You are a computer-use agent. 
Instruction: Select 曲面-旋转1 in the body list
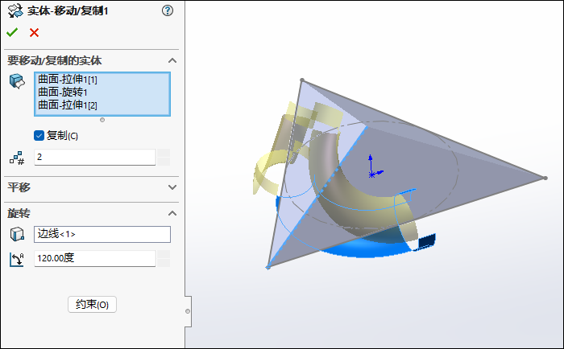point(63,92)
